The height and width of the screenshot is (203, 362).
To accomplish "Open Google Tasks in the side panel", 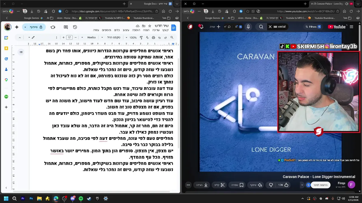I will (x=6, y=59).
